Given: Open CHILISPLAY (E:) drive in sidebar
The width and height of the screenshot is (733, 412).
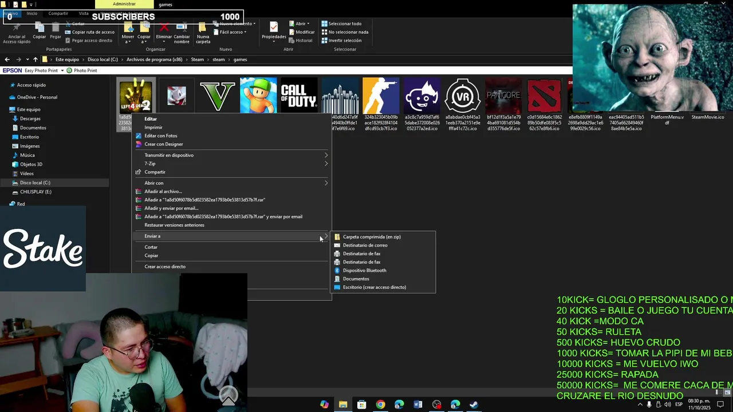Looking at the screenshot, I should click(x=36, y=192).
